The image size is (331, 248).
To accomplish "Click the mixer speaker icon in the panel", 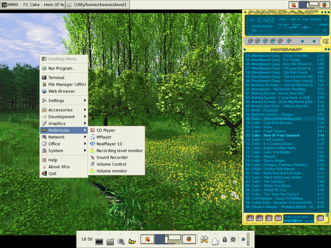I will [x=243, y=239].
